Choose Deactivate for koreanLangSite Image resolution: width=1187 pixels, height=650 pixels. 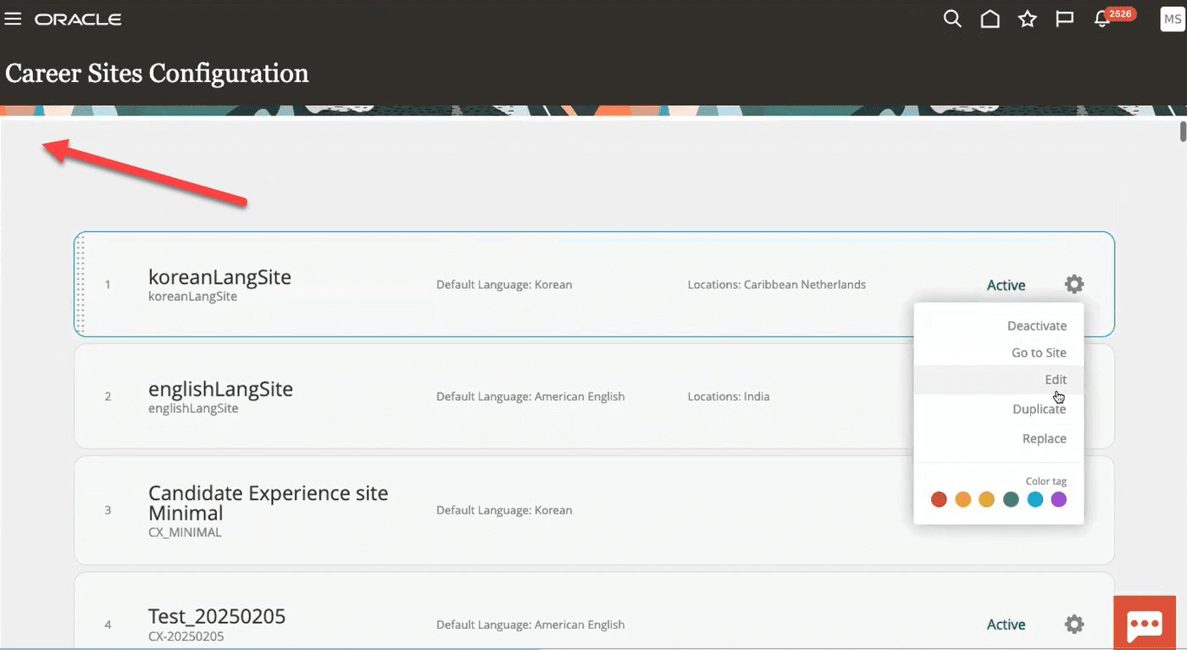(x=1036, y=325)
